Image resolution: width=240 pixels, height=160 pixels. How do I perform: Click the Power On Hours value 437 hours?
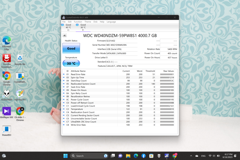169,57
